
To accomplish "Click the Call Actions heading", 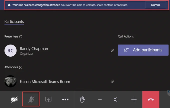I will coord(126,36).
